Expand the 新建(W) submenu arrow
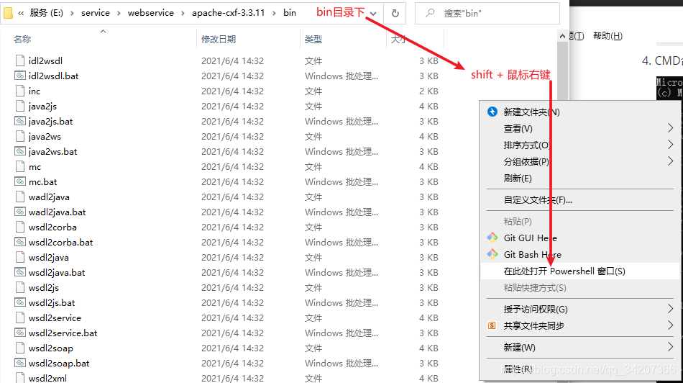The width and height of the screenshot is (683, 383). 670,347
